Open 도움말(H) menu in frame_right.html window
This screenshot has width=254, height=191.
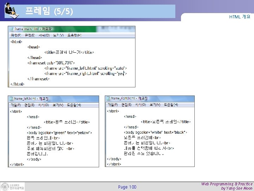click(x=171, y=105)
